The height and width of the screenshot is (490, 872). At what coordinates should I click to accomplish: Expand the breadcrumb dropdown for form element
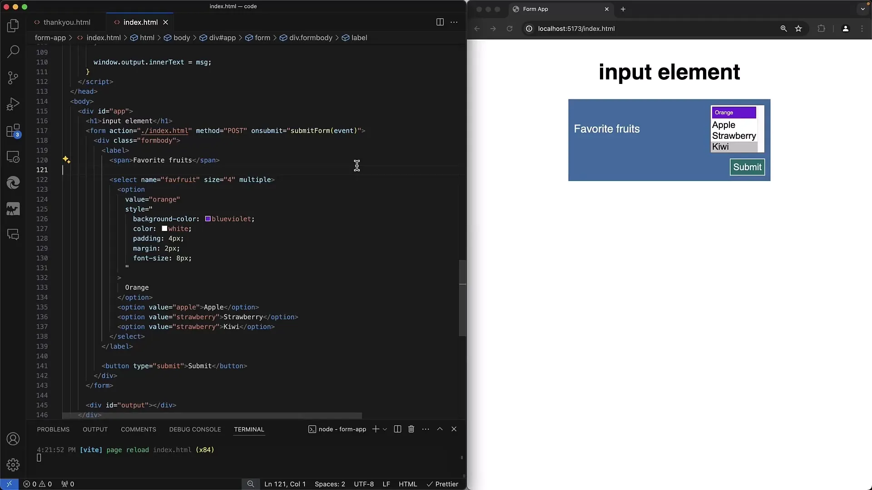point(262,38)
